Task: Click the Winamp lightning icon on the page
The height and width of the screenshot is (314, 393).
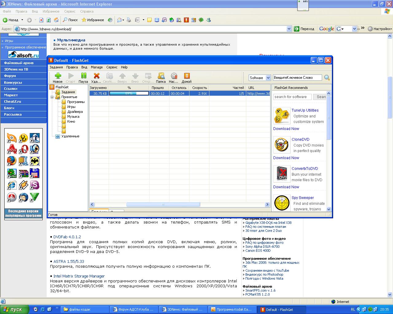Action: tap(23, 185)
